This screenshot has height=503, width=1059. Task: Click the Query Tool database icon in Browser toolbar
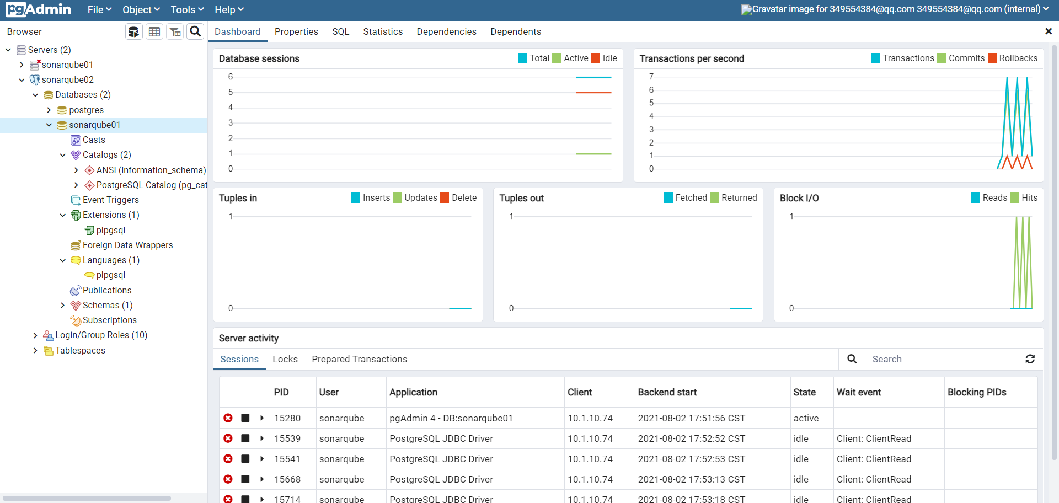(133, 31)
